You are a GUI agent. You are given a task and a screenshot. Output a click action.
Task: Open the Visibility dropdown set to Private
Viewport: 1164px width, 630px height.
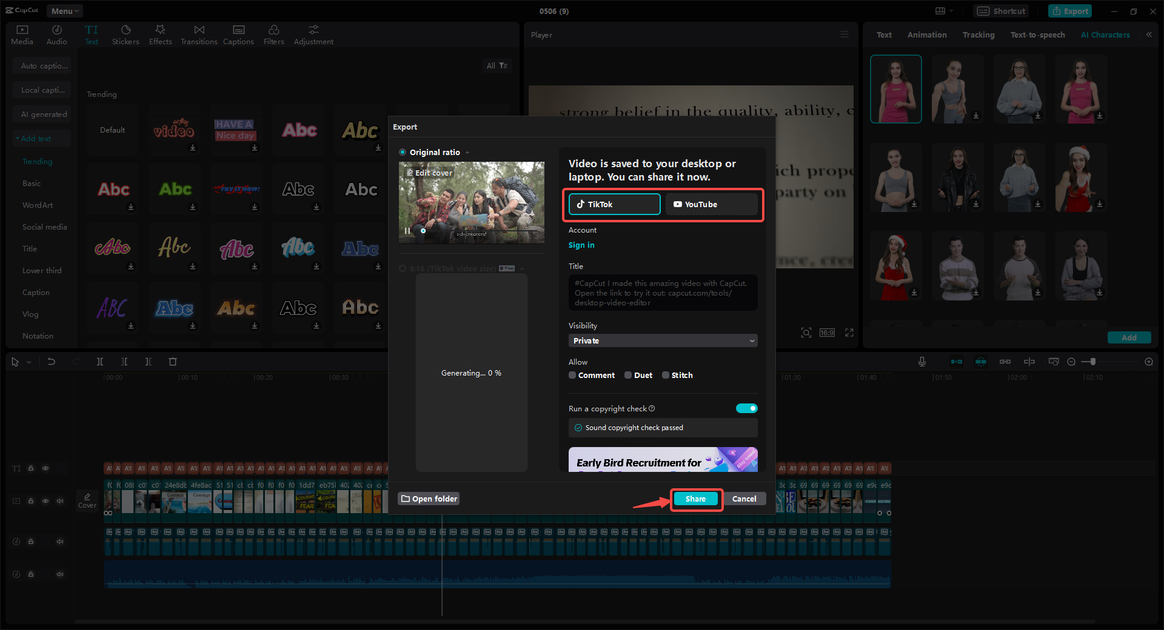coord(663,340)
